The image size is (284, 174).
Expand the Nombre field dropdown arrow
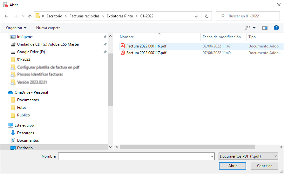pyautogui.click(x=212, y=156)
